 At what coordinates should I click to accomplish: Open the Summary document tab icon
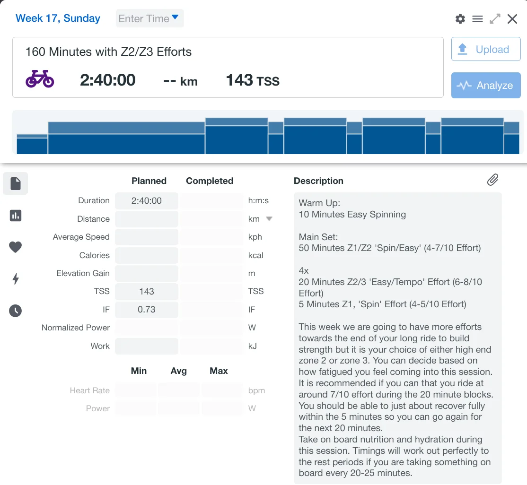click(16, 183)
